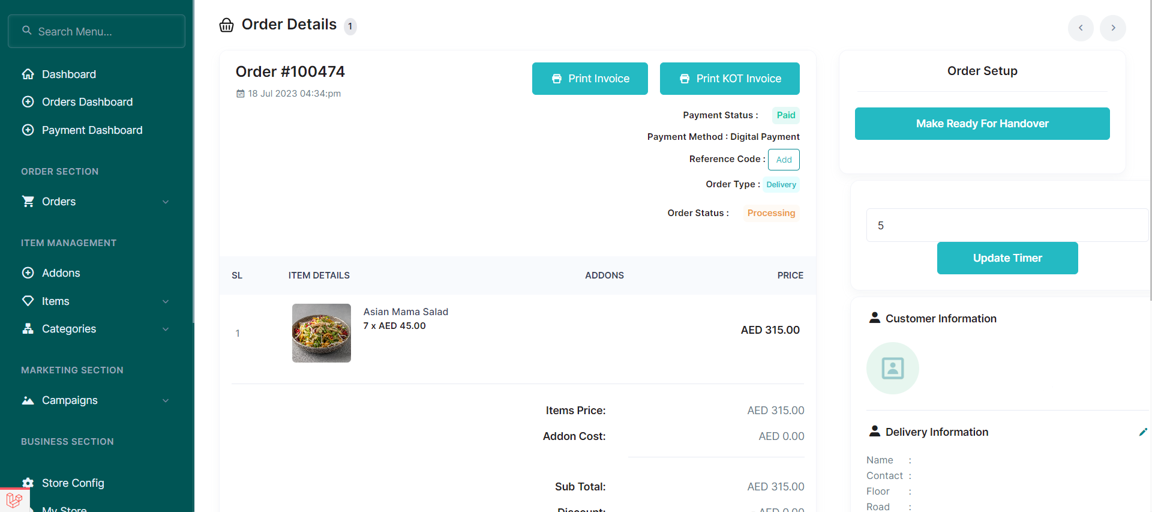Add a reference code
1152x512 pixels.
coord(783,160)
